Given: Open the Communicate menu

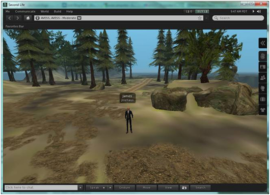Looking at the screenshot, I should 25,11.
